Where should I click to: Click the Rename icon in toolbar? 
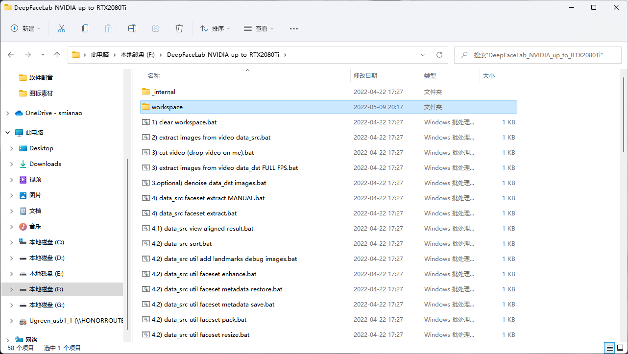point(132,28)
